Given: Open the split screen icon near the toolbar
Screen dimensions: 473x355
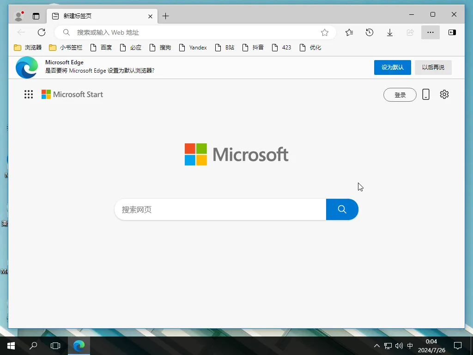Looking at the screenshot, I should [x=452, y=32].
